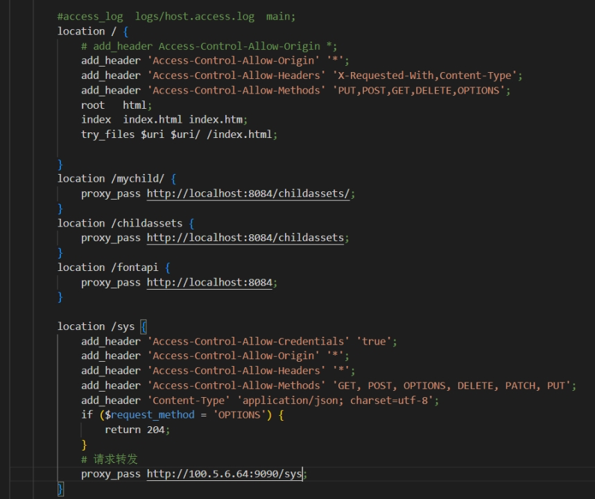The height and width of the screenshot is (499, 595).
Task: Click the 'index index.html index.htm;' line
Action: point(164,120)
